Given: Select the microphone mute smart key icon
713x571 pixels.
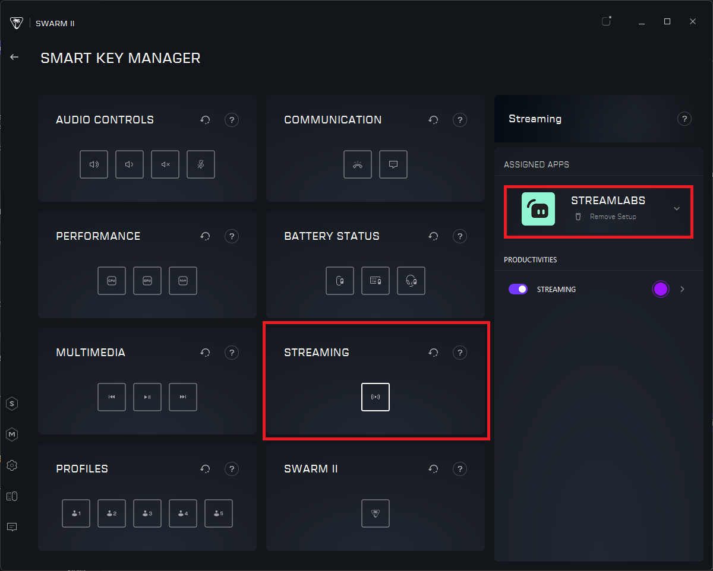Looking at the screenshot, I should 201,164.
